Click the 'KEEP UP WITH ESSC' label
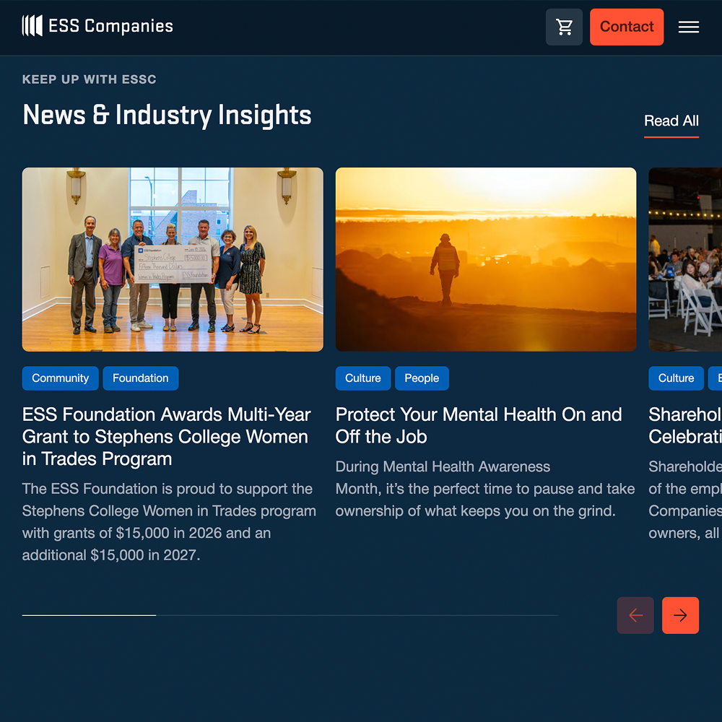The height and width of the screenshot is (722, 722). 90,79
